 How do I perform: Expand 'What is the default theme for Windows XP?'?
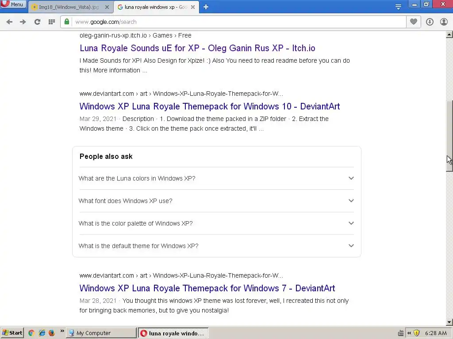[216, 246]
